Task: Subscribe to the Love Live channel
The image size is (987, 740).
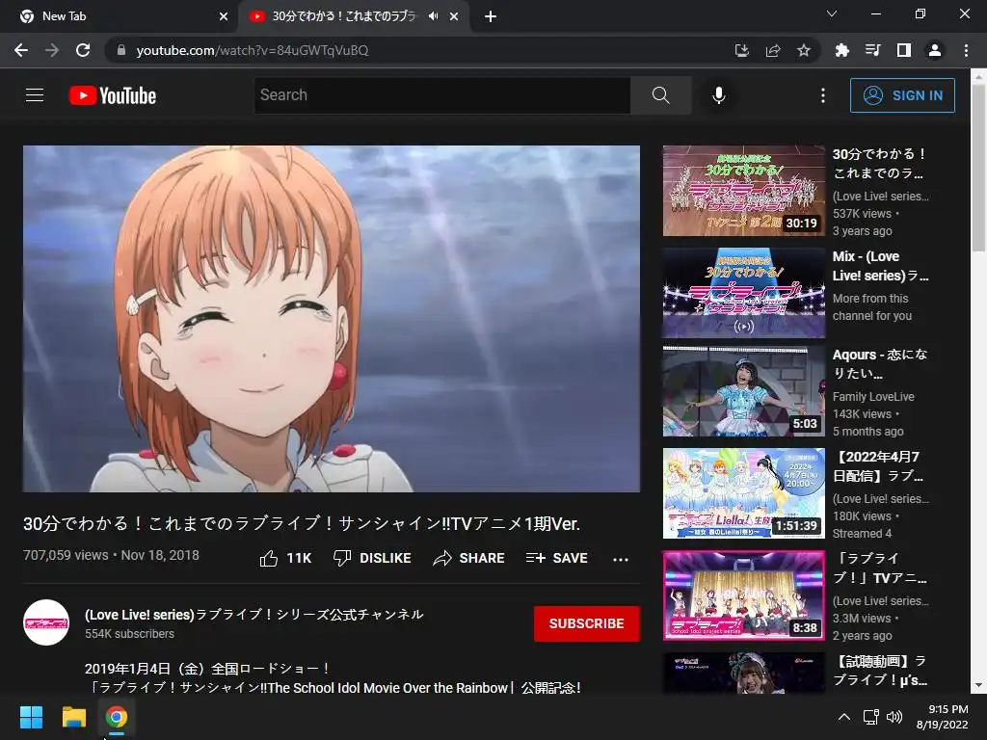Action: tap(587, 623)
